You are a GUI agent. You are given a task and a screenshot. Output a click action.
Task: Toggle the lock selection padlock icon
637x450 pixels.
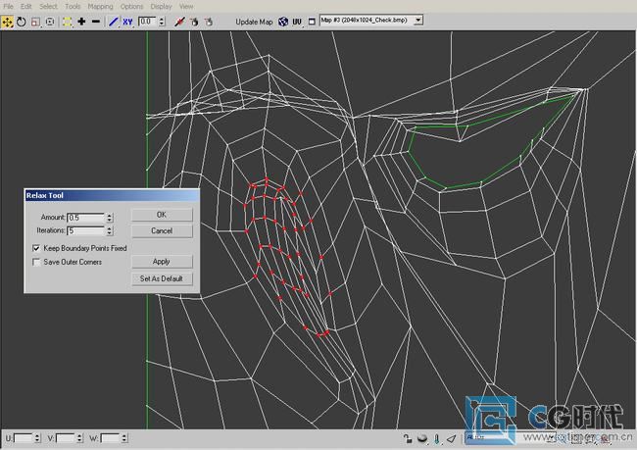point(408,438)
